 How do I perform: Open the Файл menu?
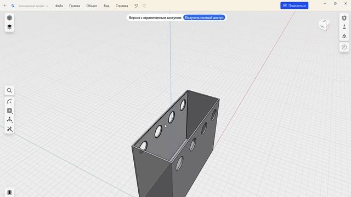[59, 6]
